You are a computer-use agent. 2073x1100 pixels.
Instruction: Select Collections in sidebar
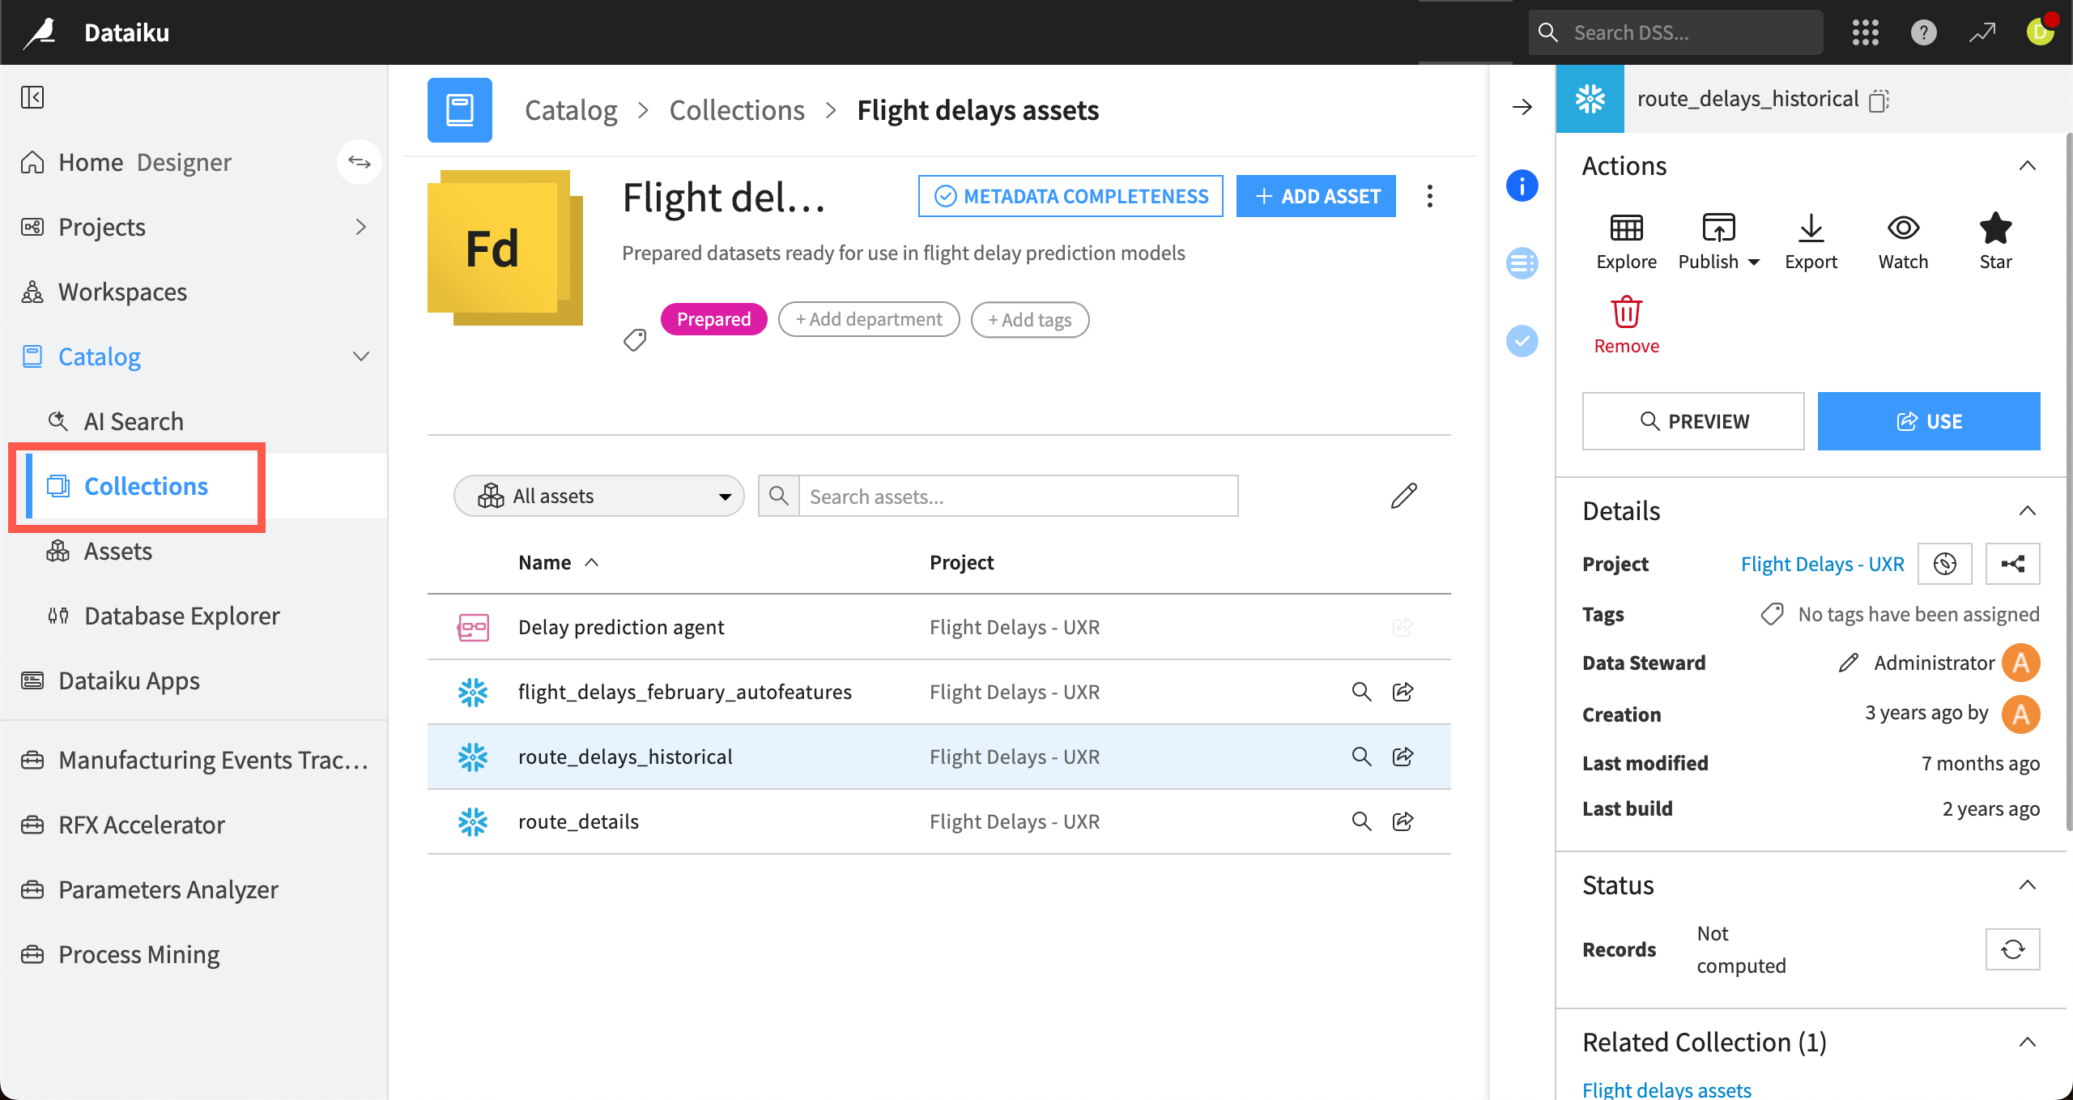click(146, 486)
